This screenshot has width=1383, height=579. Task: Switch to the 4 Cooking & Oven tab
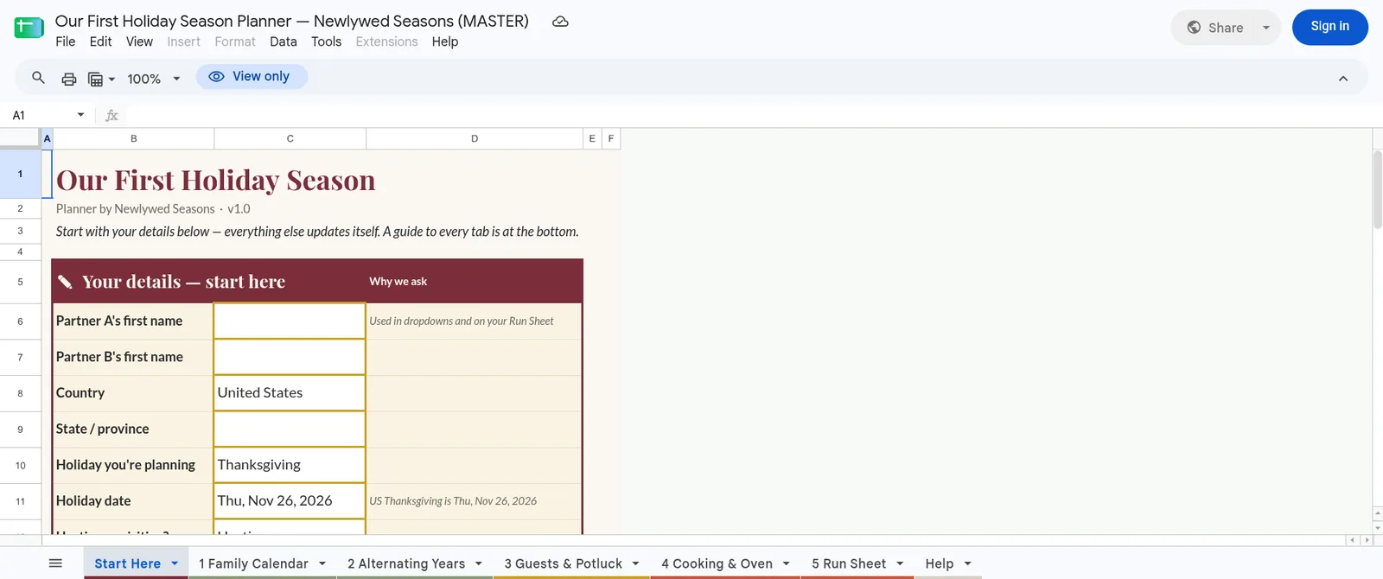tap(717, 563)
